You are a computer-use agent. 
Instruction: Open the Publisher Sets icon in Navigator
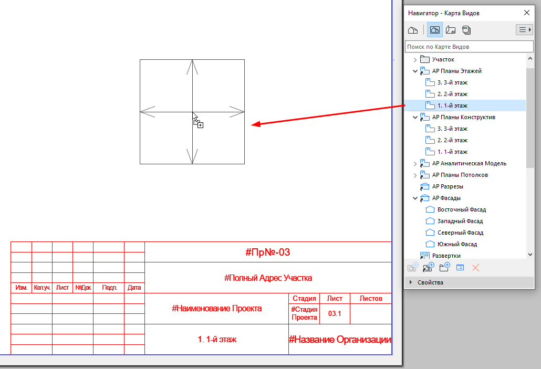pos(466,30)
